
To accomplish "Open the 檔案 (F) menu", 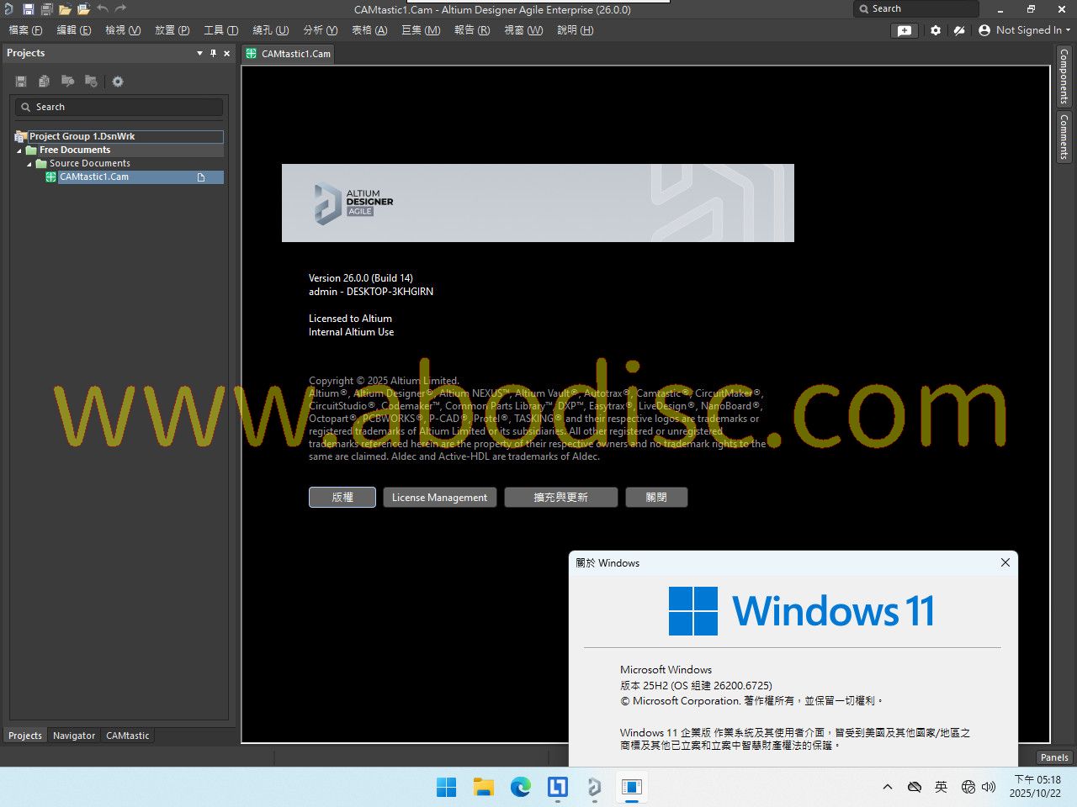I will tap(25, 30).
